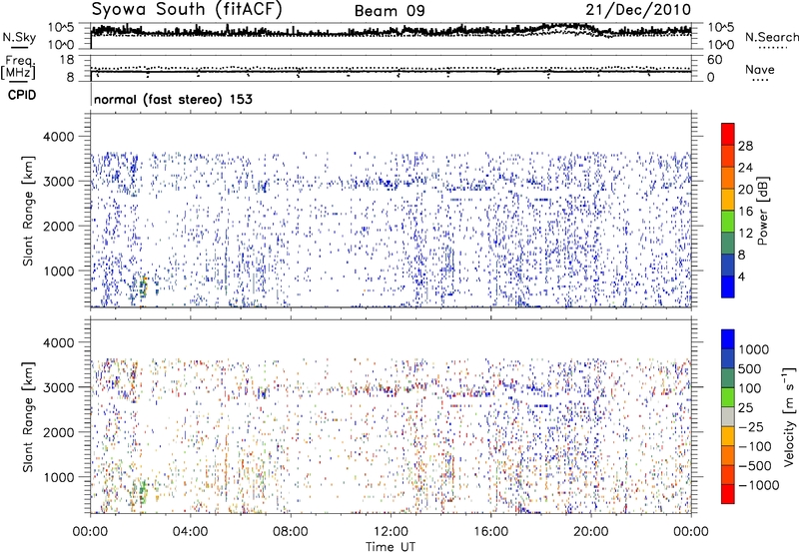Click the '-1000' tick on Velocity colorbar

pyautogui.click(x=759, y=485)
